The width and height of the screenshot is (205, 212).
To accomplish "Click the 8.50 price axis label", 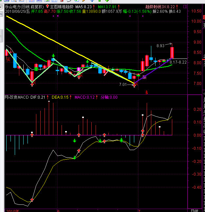I will (x=197, y=52).
